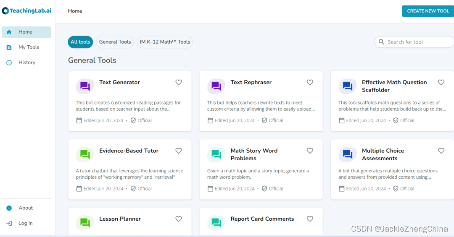Favorite the Report Card Comments tool
This screenshot has height=237, width=454.
click(310, 219)
